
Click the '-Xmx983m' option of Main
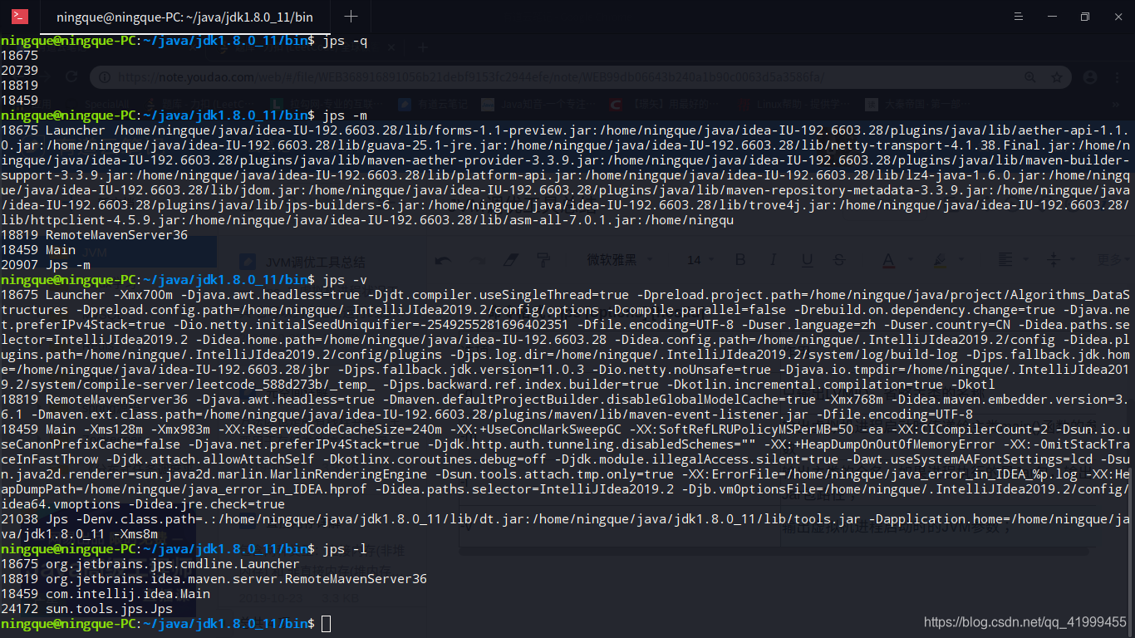pyautogui.click(x=181, y=429)
